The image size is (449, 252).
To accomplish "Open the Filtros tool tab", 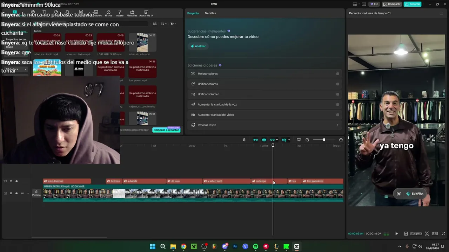I will click(108, 14).
